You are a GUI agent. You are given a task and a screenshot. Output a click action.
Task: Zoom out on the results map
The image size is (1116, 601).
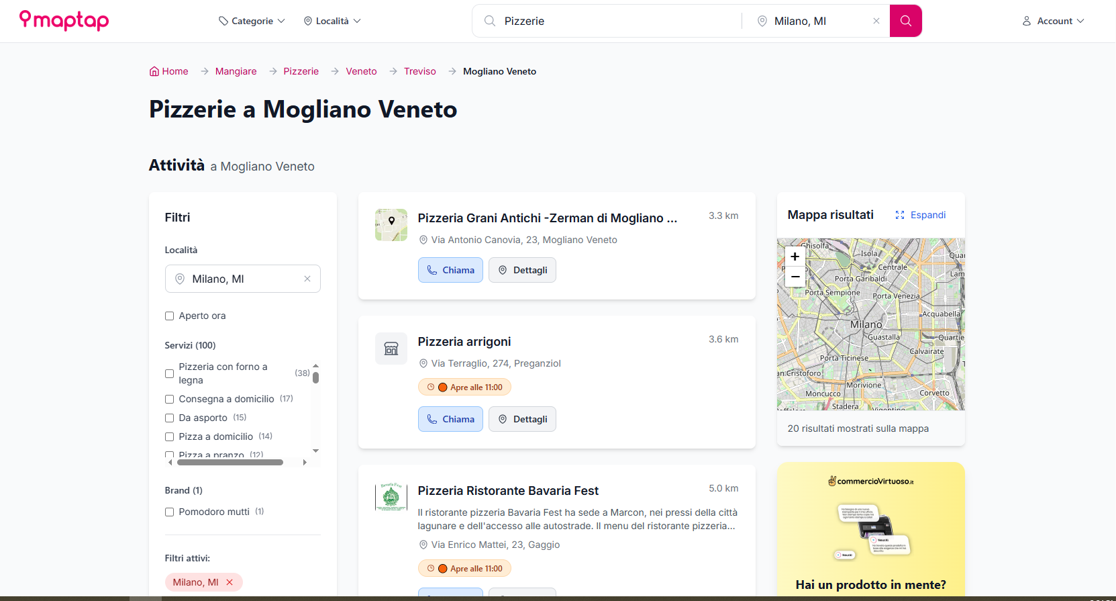click(x=795, y=277)
